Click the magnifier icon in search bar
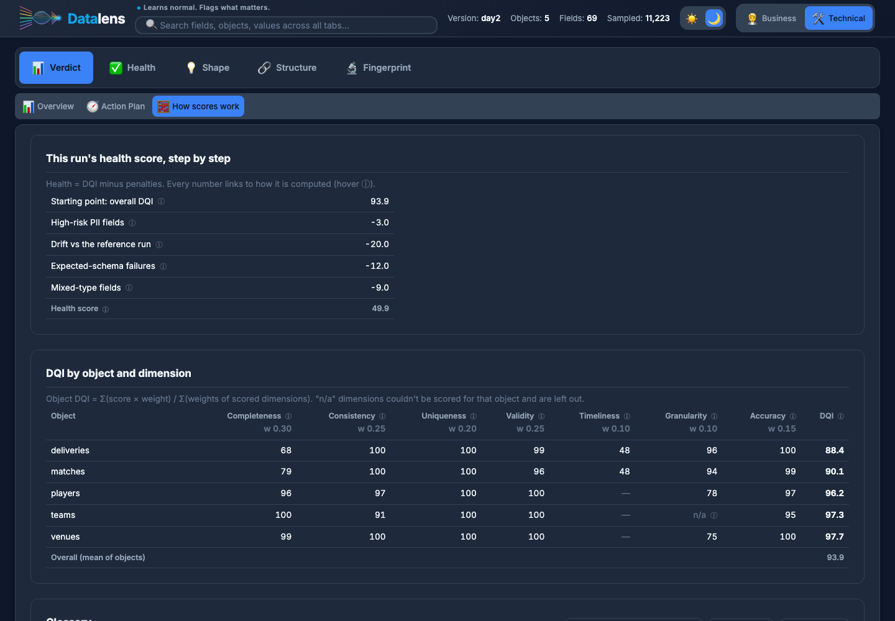This screenshot has width=895, height=621. (x=151, y=25)
